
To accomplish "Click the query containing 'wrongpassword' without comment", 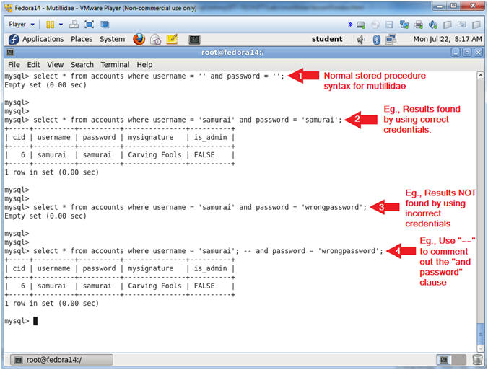I will point(186,207).
